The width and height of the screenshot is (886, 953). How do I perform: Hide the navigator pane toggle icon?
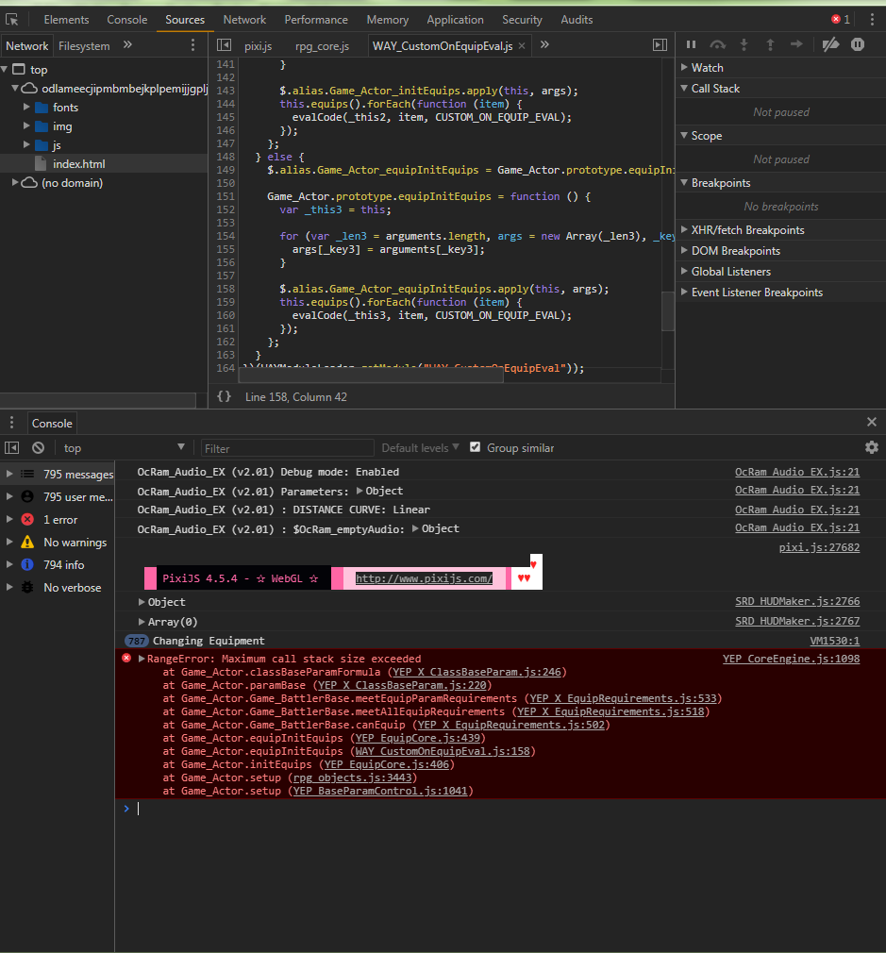tap(225, 45)
